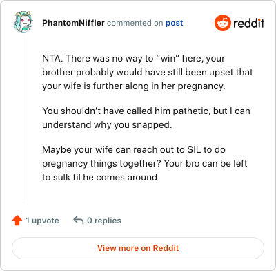Click the 'You shouldn't have called him pathetic' paragraph
The image size is (276, 271).
(x=146, y=118)
